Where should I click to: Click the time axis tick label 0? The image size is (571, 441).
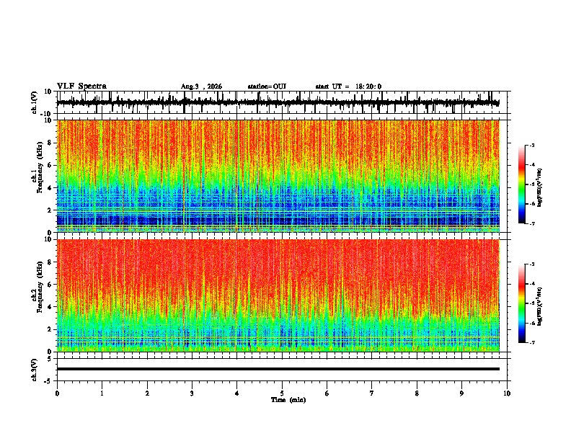click(57, 393)
